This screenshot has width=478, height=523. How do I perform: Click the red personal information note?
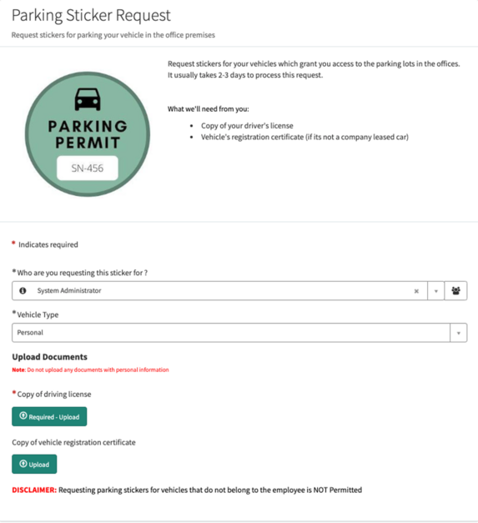(x=90, y=370)
